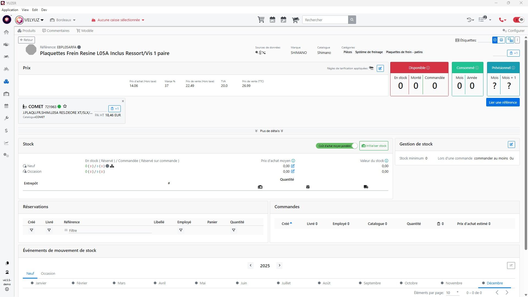
Task: Click the home icon in sidebar
Action: 6,32
